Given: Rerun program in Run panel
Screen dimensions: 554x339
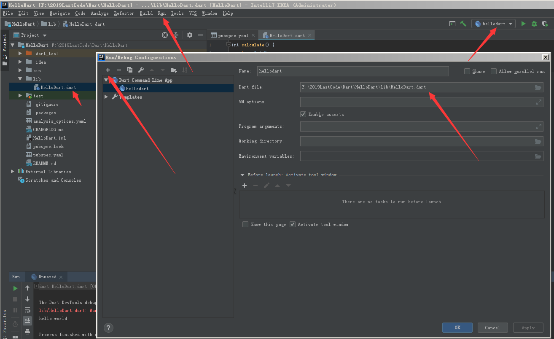Looking at the screenshot, I should 15,288.
